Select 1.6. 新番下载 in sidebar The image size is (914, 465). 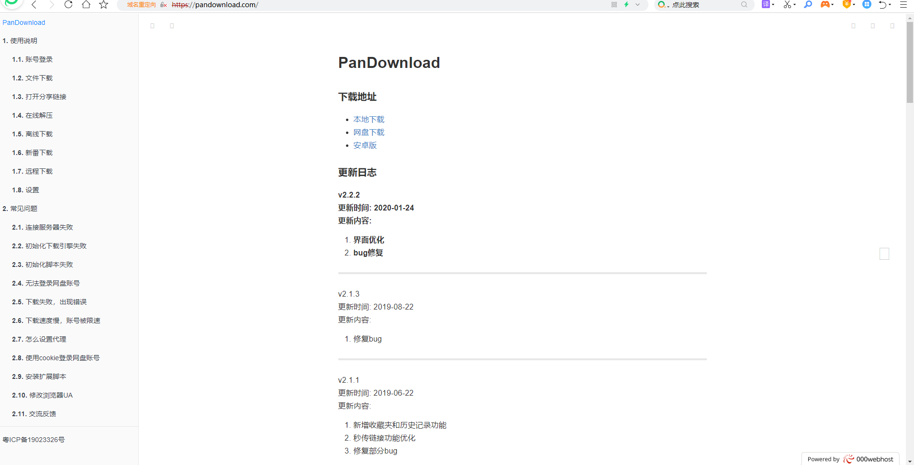click(x=33, y=153)
